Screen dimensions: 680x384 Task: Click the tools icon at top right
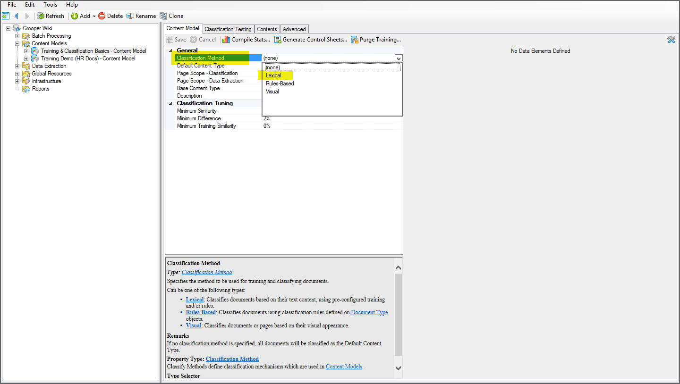671,40
